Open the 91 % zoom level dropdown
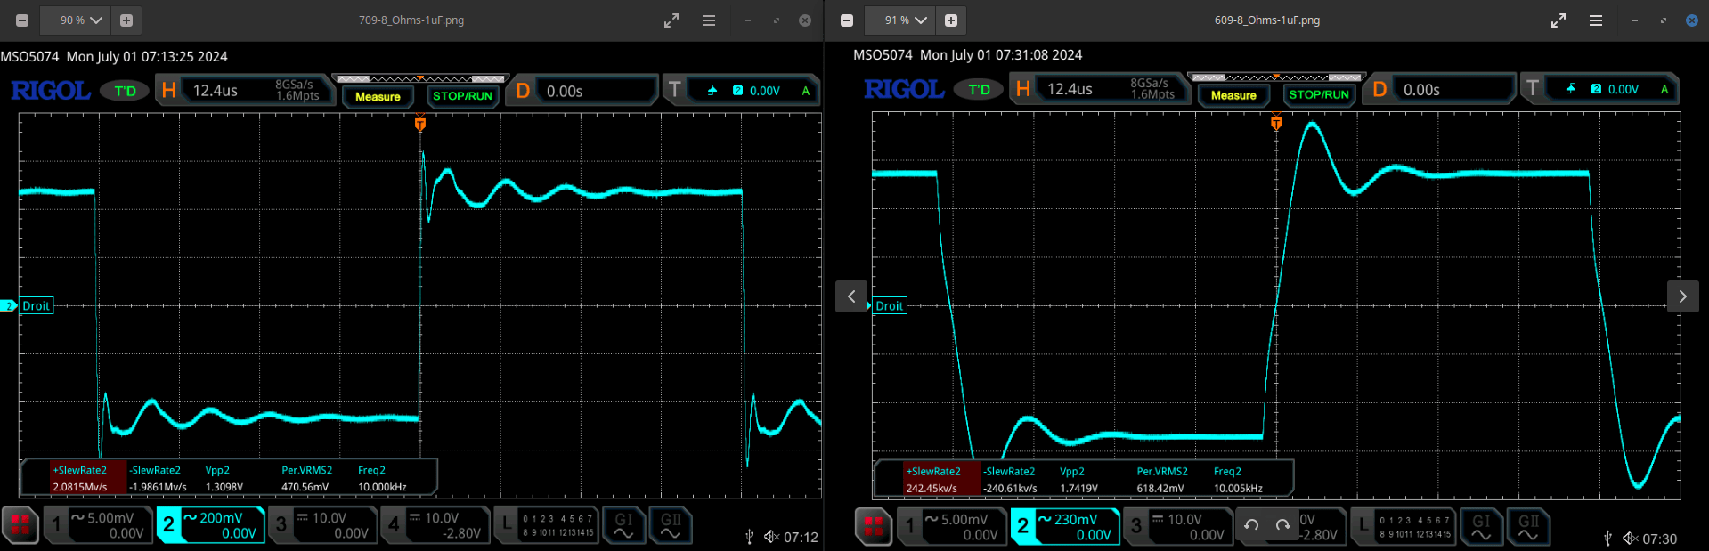 (906, 20)
